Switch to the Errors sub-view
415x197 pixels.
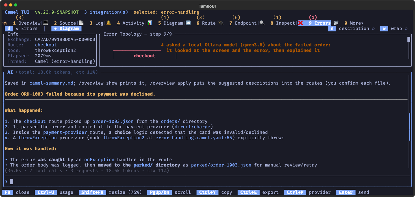click(x=27, y=28)
